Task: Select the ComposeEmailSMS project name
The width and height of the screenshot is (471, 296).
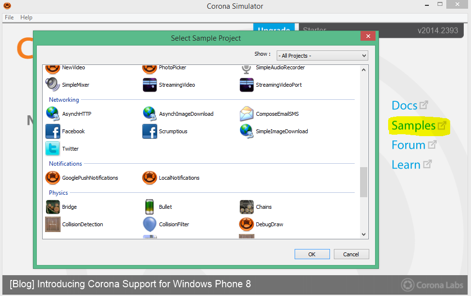Action: click(x=277, y=114)
